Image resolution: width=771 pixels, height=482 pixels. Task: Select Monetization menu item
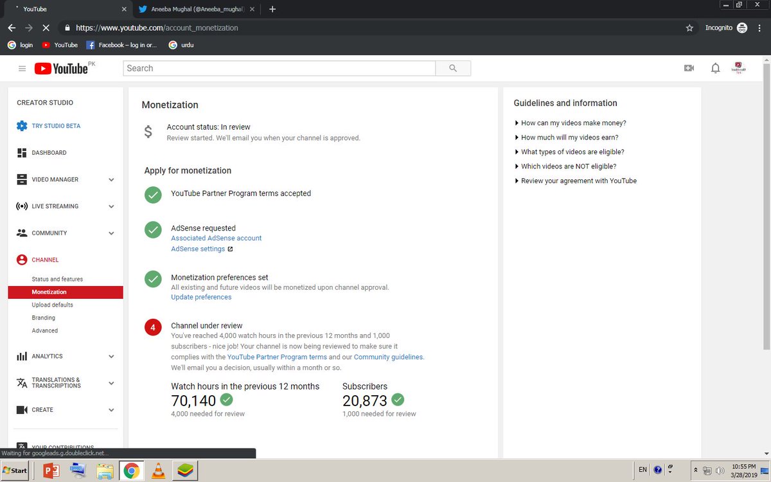click(66, 292)
